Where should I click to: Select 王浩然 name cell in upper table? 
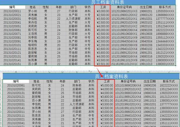click(x=32, y=34)
